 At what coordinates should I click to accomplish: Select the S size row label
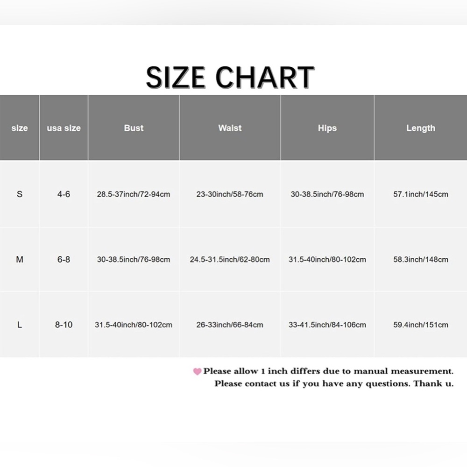(x=20, y=194)
